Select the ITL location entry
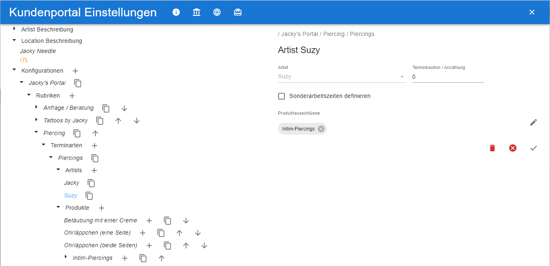 [24, 60]
